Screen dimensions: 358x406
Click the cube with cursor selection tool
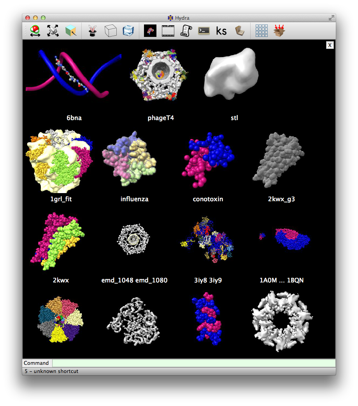(71, 31)
